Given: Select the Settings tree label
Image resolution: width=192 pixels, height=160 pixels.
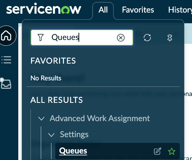Looking at the screenshot, I should (74, 134).
